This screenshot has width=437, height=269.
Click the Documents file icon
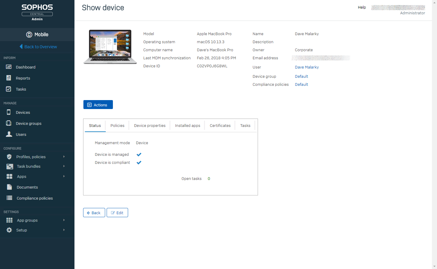(9, 187)
